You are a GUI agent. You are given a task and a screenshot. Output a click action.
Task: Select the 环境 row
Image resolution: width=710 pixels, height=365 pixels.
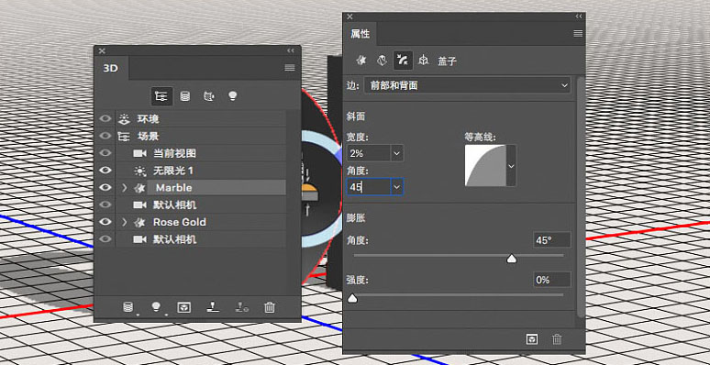coord(201,119)
